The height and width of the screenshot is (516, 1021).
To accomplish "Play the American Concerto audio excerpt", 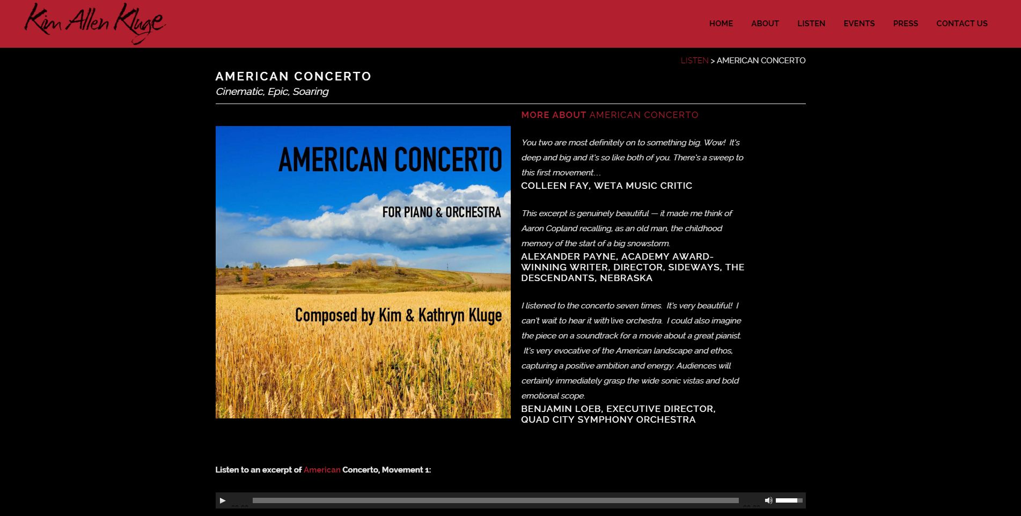I will tap(223, 500).
